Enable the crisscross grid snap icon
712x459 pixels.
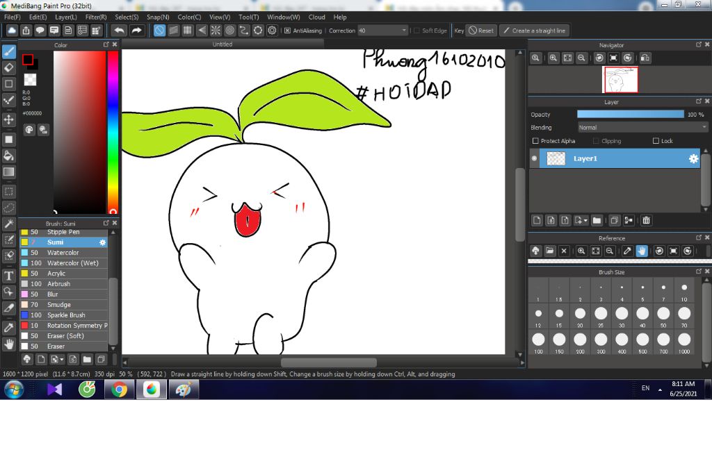[x=188, y=31]
